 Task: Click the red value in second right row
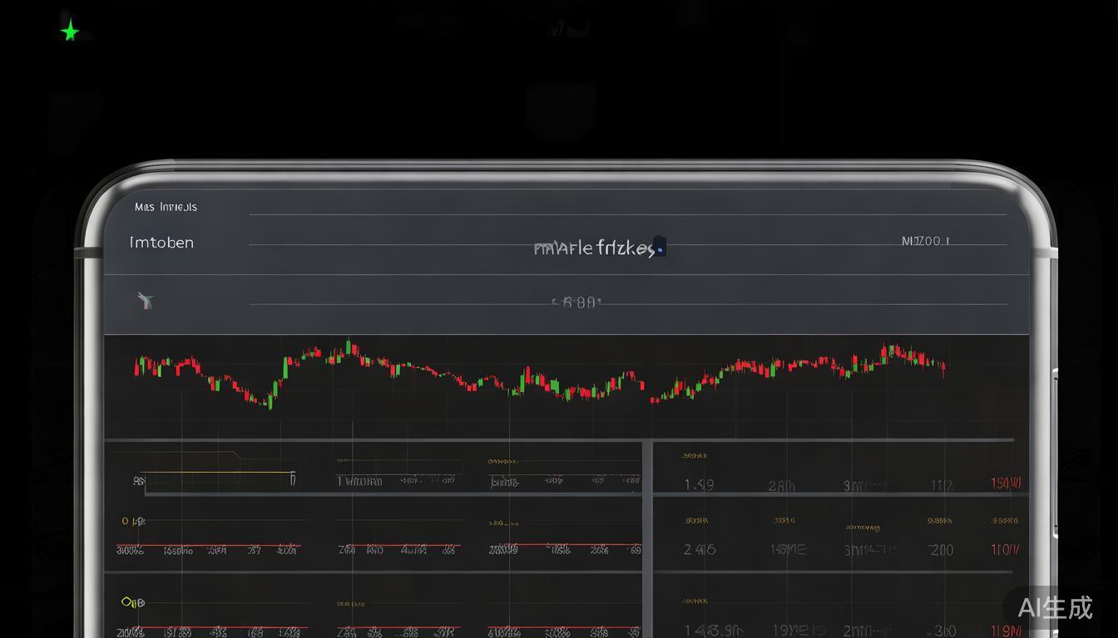1005,549
